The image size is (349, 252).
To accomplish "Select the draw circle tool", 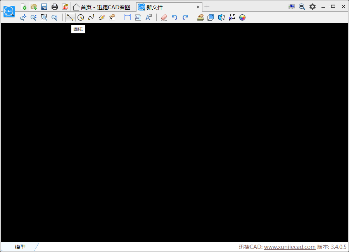I will click(81, 17).
